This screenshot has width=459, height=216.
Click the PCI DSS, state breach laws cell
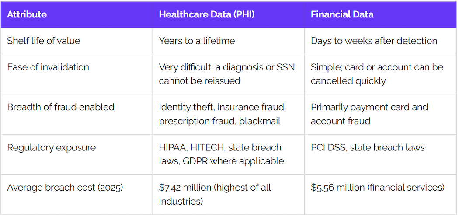381,154
